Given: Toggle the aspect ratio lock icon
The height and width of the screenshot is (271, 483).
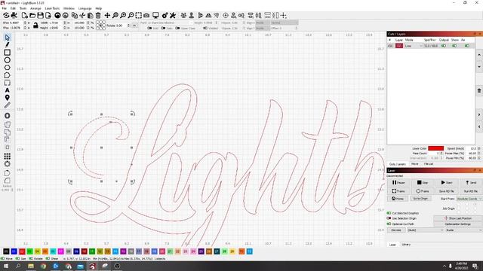Looking at the screenshot, I should 35,25.
